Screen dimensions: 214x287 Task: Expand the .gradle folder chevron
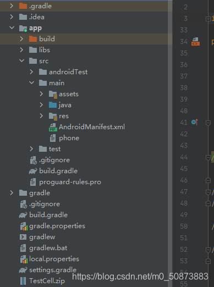(12, 6)
